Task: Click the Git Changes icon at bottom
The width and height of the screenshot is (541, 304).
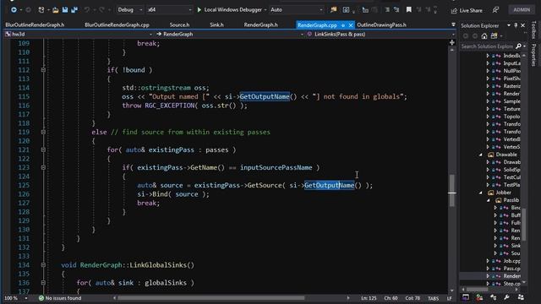Action: click(479, 297)
